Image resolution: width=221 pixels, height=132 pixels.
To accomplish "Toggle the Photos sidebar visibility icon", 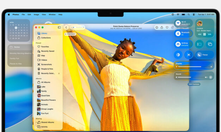I will (x=59, y=27).
